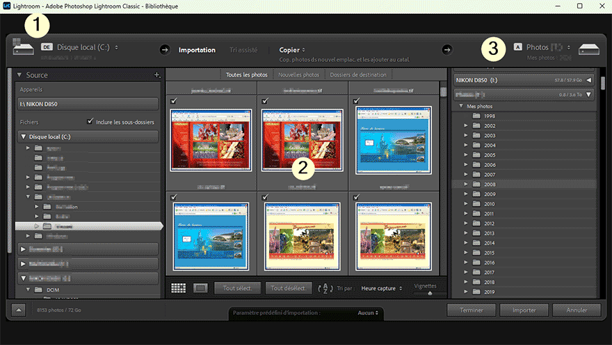Click 8153 photos / 72 Go status

click(59, 310)
